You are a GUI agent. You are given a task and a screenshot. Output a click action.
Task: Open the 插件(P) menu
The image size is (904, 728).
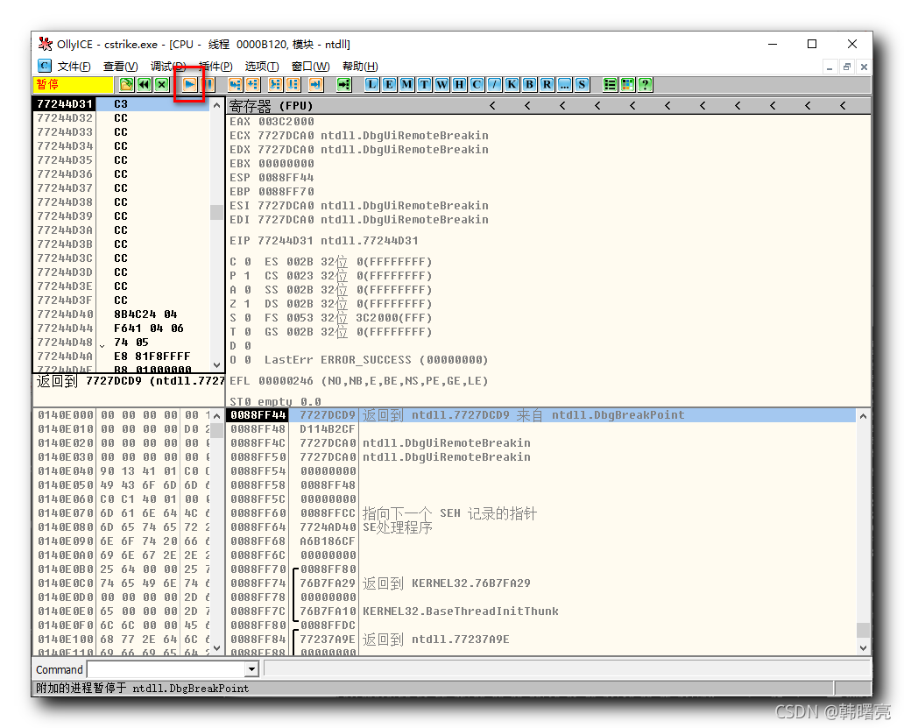click(215, 67)
